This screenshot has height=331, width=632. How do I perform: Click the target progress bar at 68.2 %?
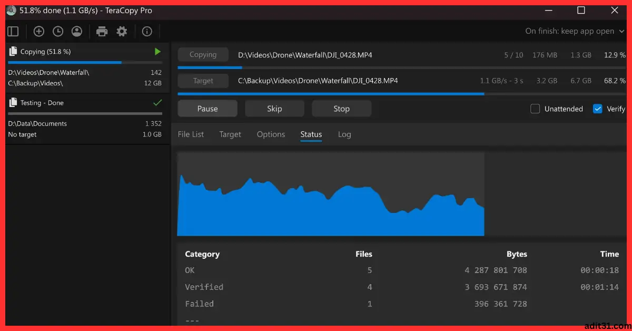point(401,94)
